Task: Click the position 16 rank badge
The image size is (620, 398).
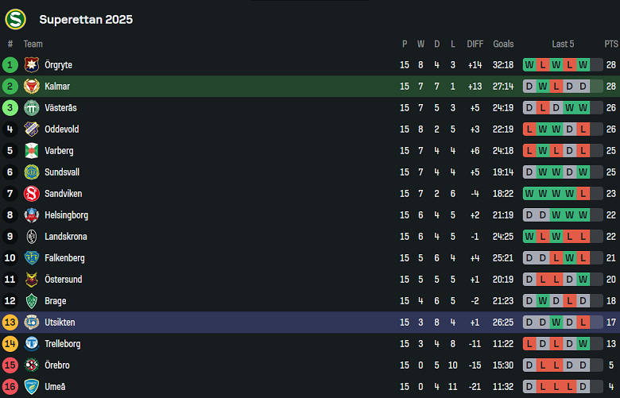Action: pos(10,387)
